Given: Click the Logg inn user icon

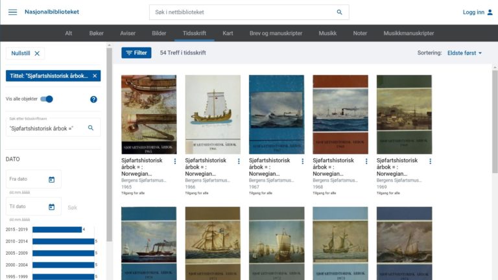Looking at the screenshot, I should tap(490, 12).
